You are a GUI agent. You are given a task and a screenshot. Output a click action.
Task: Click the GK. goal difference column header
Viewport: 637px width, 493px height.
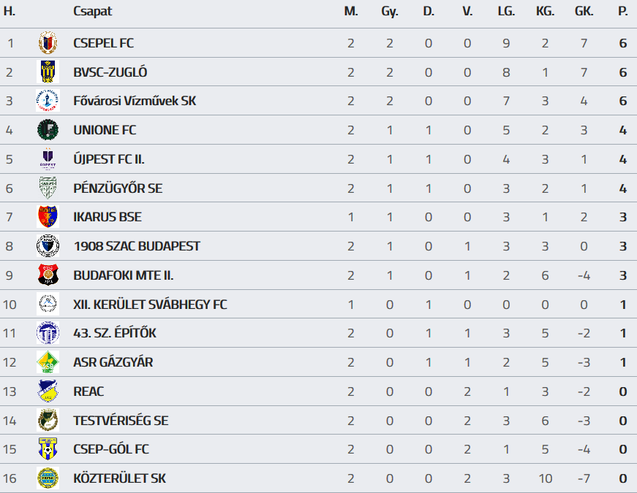584,12
